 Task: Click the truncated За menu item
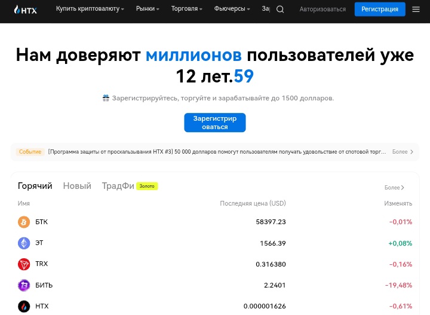pos(266,9)
